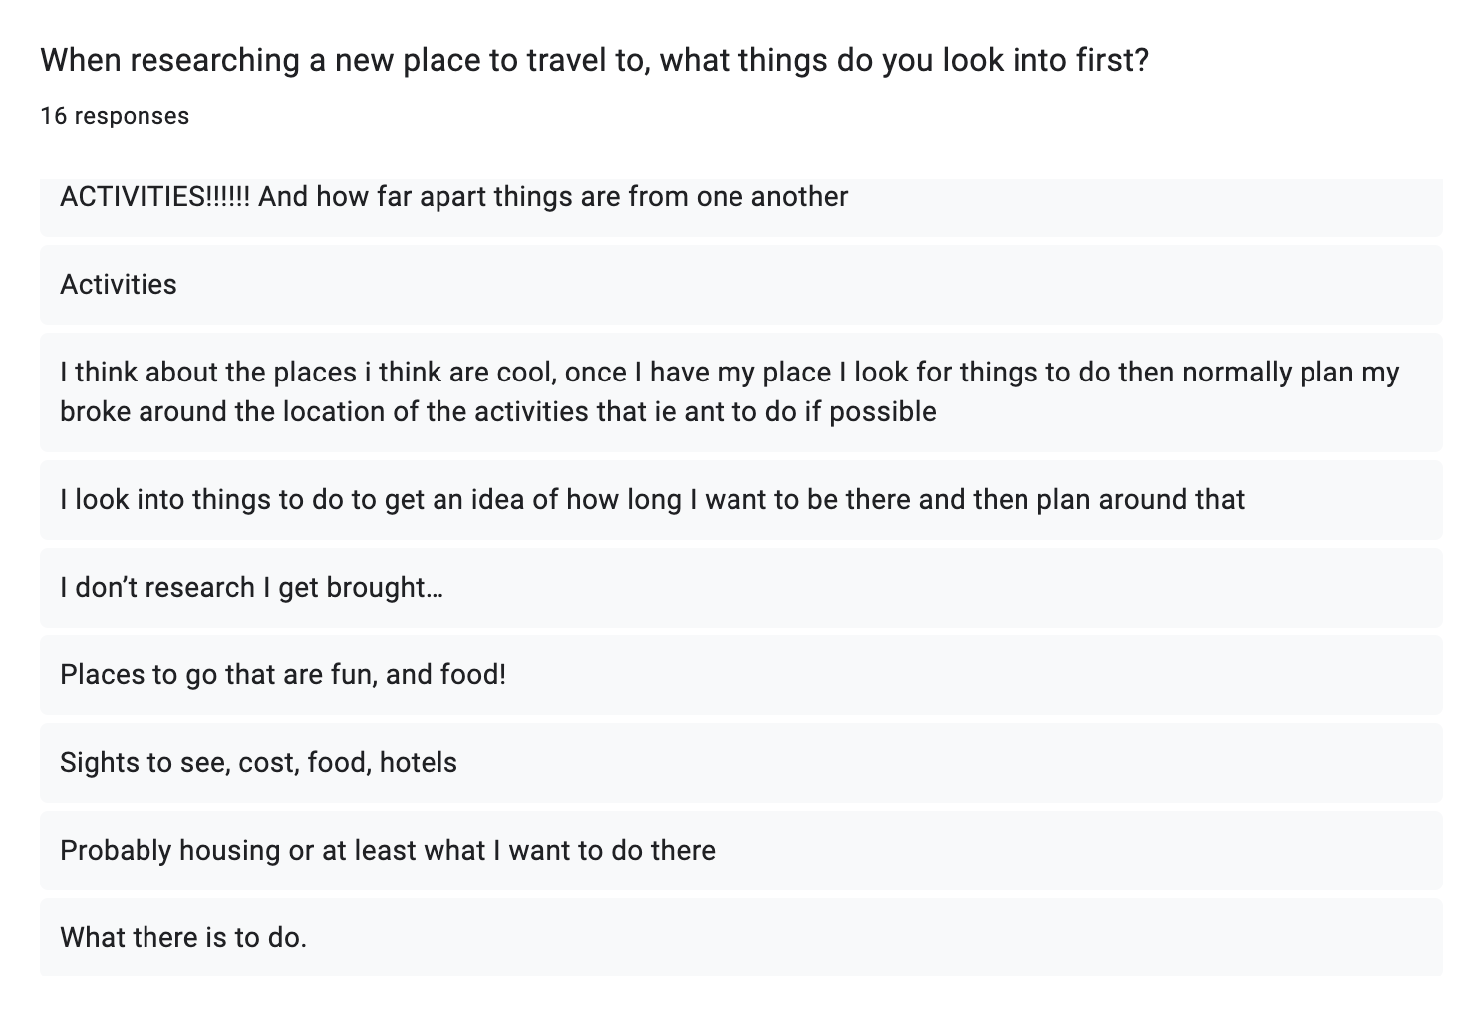The image size is (1460, 1012).
Task: Click the "16 responses" count label
Action: (x=115, y=116)
